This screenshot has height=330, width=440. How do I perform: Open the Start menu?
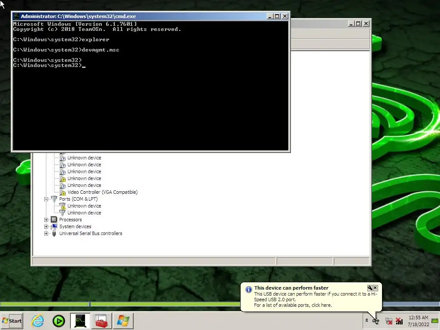coord(12,321)
